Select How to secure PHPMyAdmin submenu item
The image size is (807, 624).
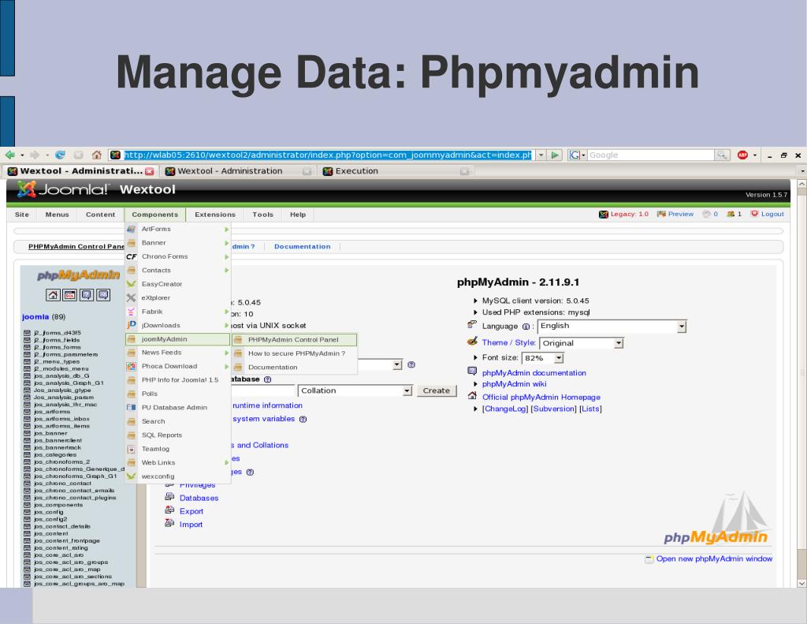pyautogui.click(x=294, y=353)
